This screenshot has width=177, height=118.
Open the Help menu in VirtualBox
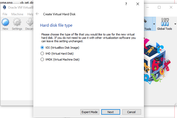coord(30,14)
